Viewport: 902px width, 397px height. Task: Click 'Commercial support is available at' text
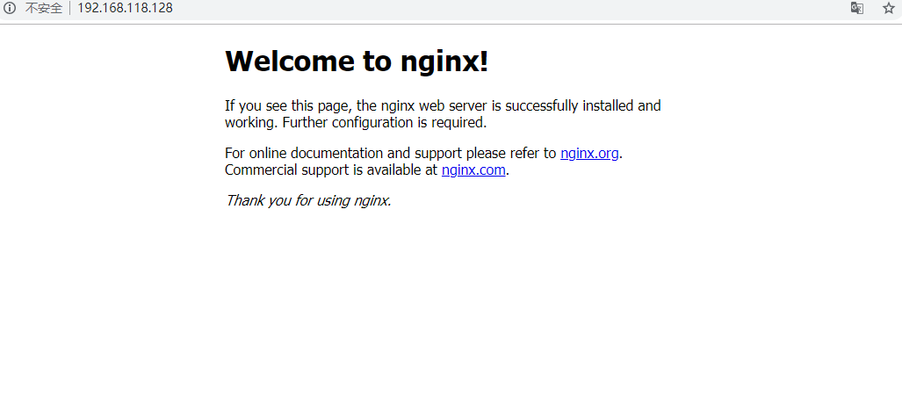click(x=331, y=170)
